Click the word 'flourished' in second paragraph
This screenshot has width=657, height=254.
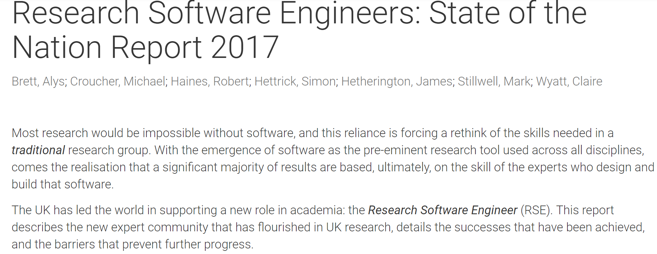tap(285, 227)
